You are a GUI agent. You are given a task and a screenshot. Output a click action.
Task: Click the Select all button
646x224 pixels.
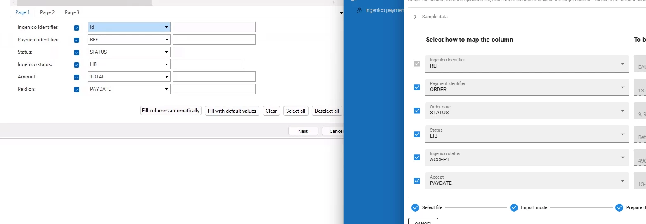tap(296, 111)
